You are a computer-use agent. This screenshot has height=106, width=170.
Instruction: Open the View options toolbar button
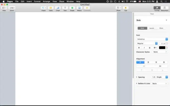click(x=4, y=8)
